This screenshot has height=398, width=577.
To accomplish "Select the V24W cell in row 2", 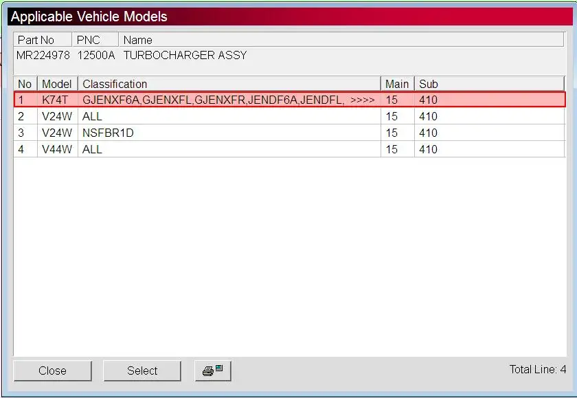I will point(57,116).
